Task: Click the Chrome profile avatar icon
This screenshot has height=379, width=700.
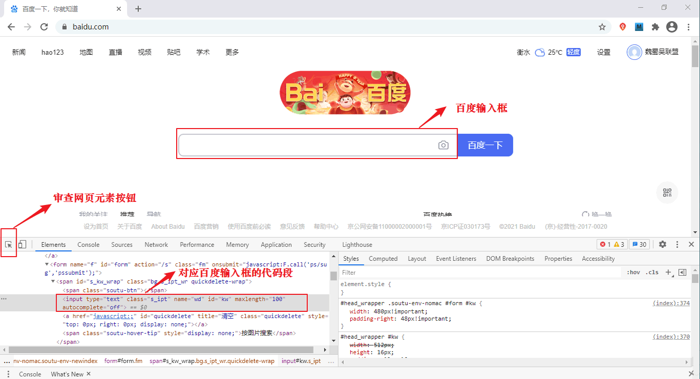Action: (x=672, y=27)
